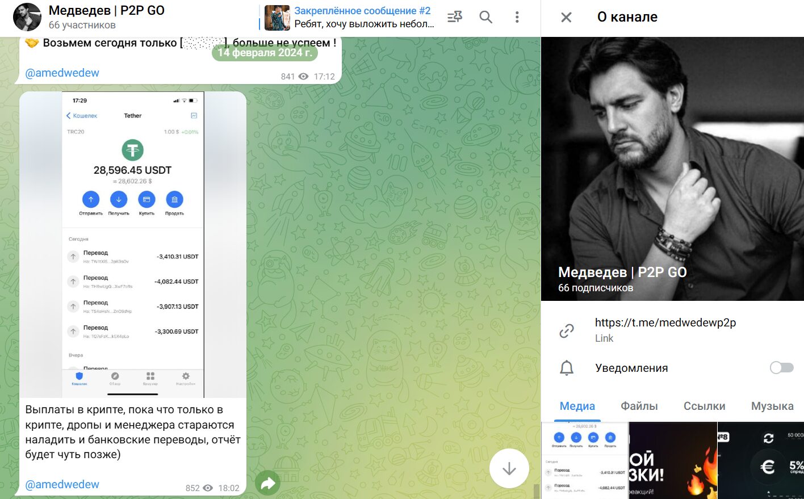Switch to the Медиа tab
804x499 pixels.
(x=577, y=406)
